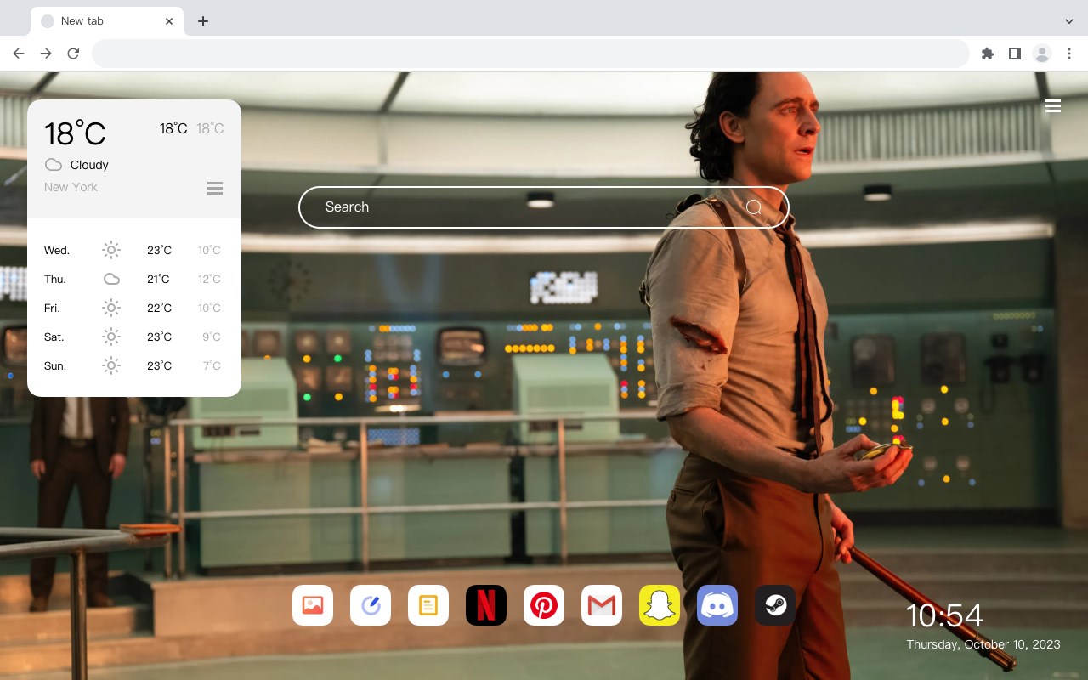Click the Cloudy condition text
This screenshot has width=1088, height=680.
pyautogui.click(x=89, y=165)
